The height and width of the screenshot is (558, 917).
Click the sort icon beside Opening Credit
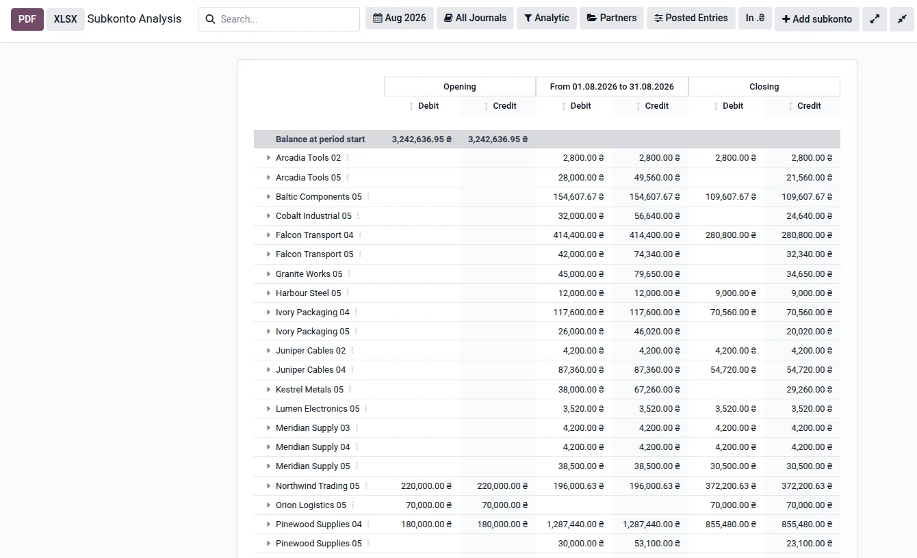[486, 106]
